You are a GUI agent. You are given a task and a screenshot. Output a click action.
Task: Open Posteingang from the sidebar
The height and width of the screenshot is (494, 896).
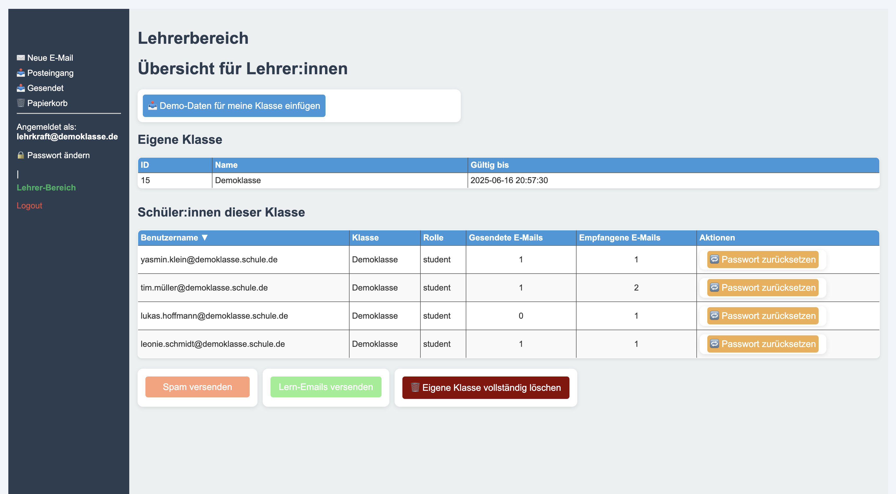click(x=50, y=73)
